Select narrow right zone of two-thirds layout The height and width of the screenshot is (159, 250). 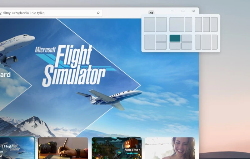coord(188,25)
